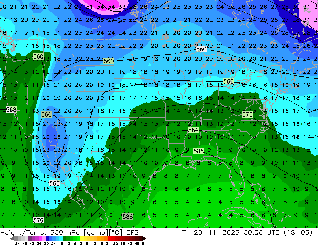
Task: Click the cyan swatch in the color scale
Action: click(61, 238)
